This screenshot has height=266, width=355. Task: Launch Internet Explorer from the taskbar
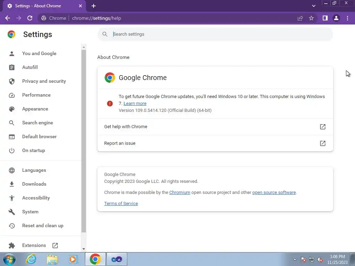pos(31,259)
